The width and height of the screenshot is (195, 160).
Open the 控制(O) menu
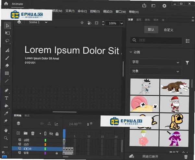coord(95,11)
